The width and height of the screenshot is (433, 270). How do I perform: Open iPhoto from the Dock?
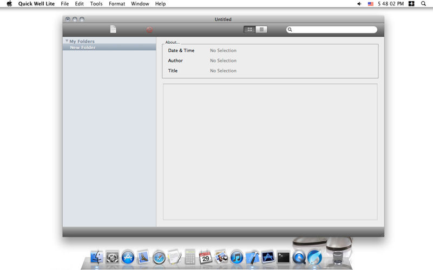click(221, 257)
